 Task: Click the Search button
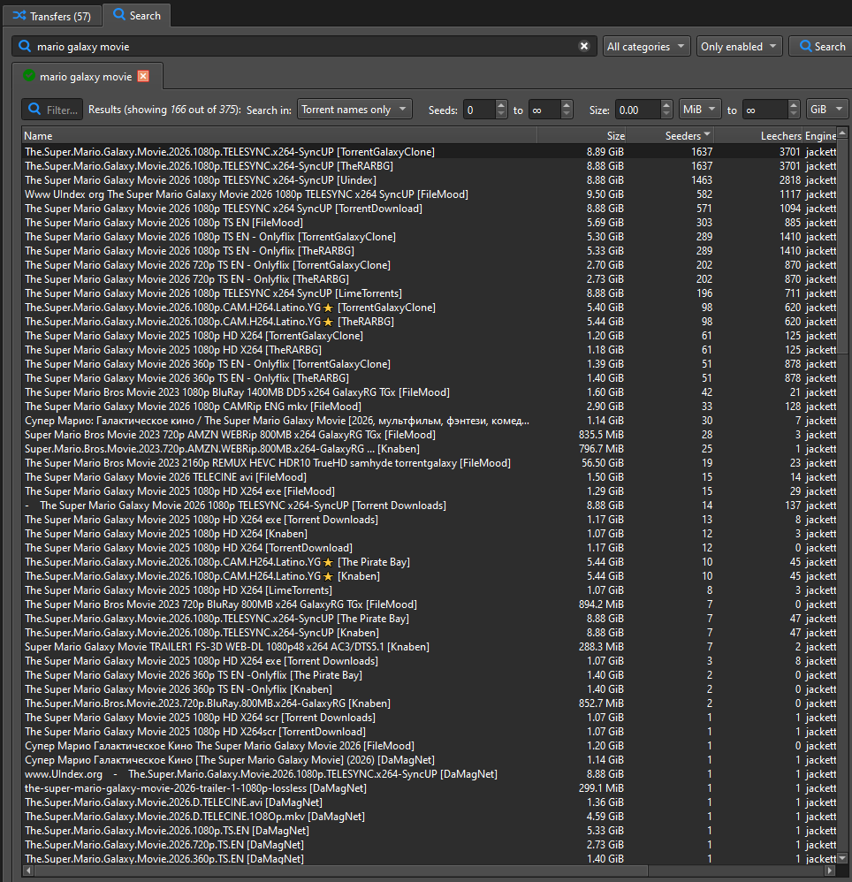(822, 46)
